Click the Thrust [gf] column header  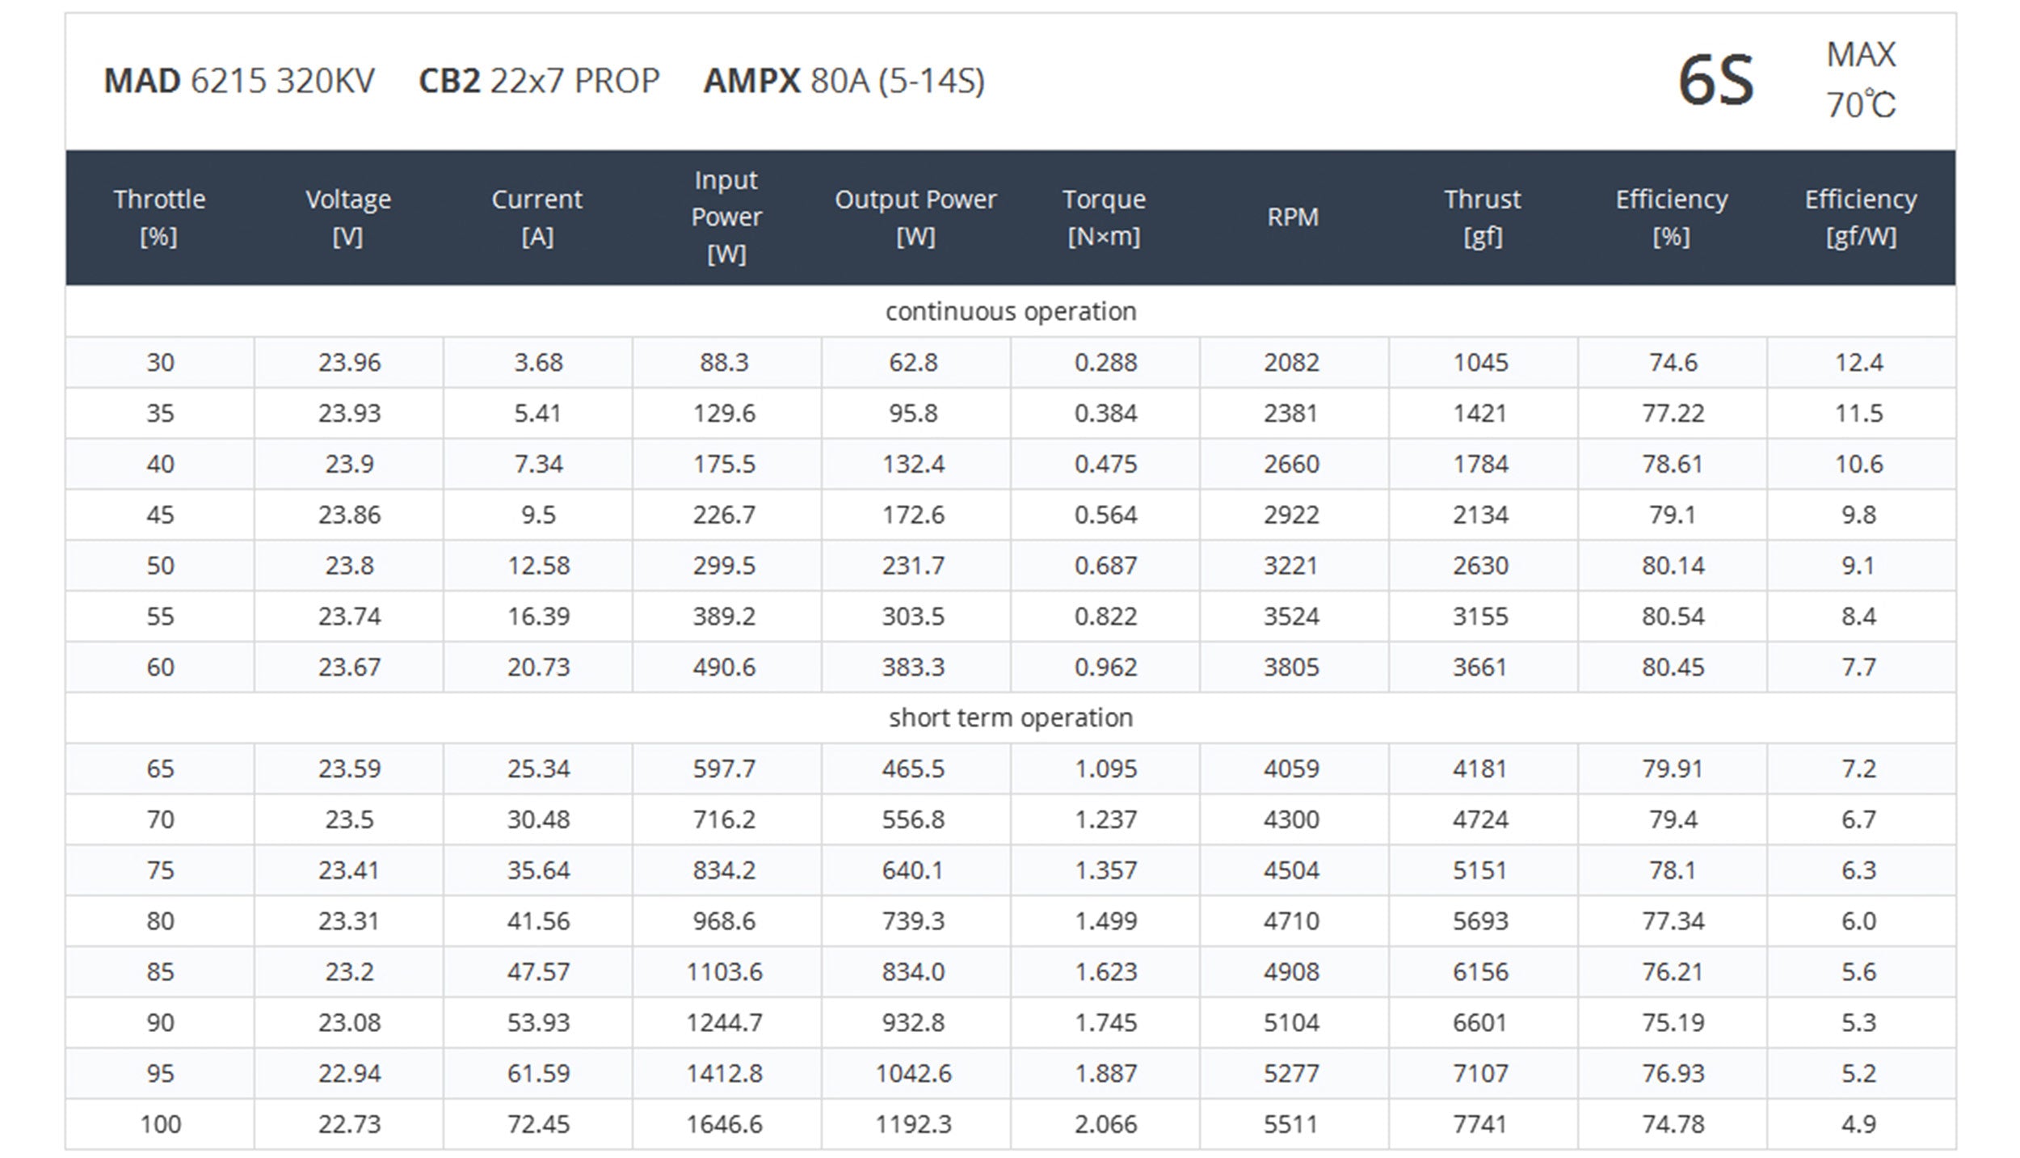pyautogui.click(x=1482, y=217)
